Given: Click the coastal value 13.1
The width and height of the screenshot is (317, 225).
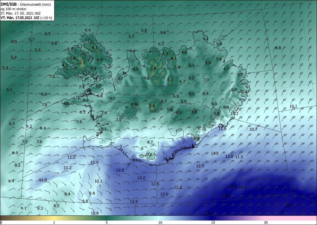Looking at the screenshot, I should point(137,160).
